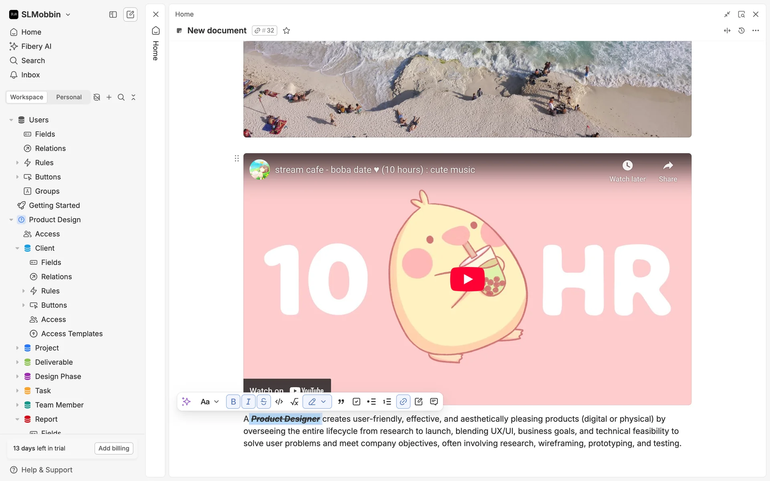Create numbered list from toolbar
The width and height of the screenshot is (770, 481).
[x=387, y=402]
